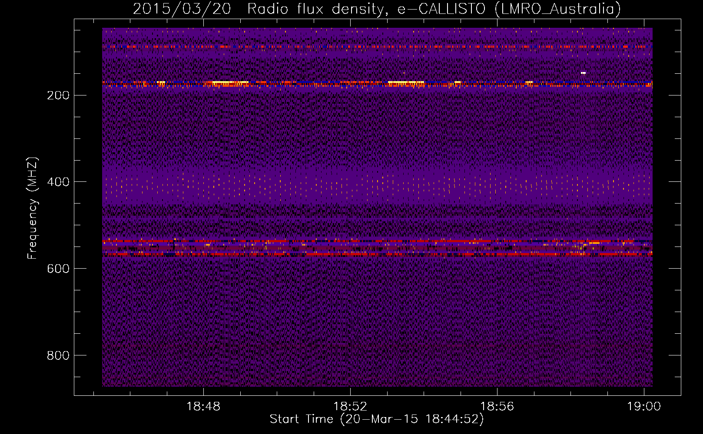Click the "Start Time (20-Mar-15 18:44:52)" label

click(x=377, y=419)
